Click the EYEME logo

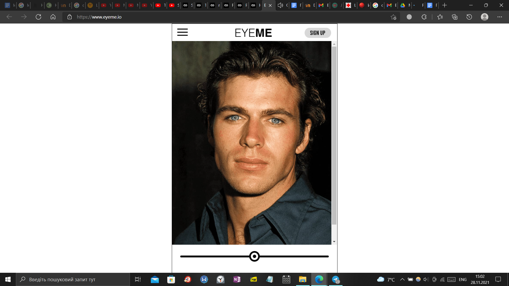pos(253,33)
